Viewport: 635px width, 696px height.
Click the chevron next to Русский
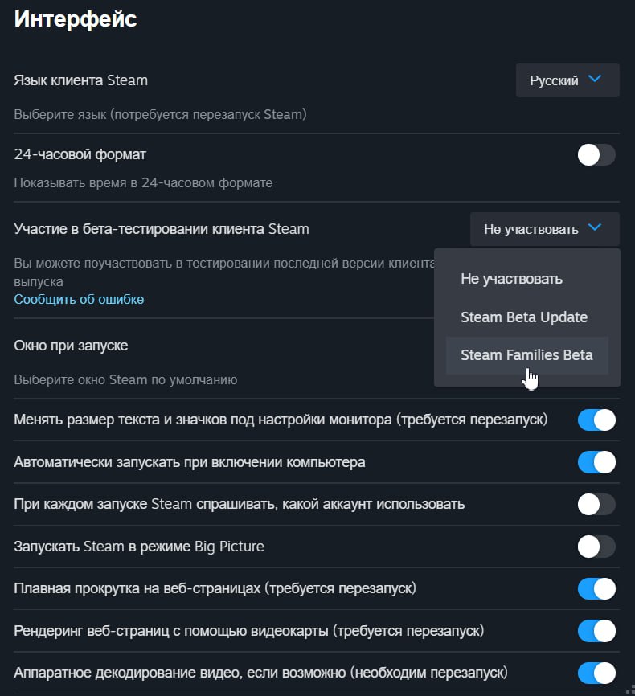tap(595, 80)
